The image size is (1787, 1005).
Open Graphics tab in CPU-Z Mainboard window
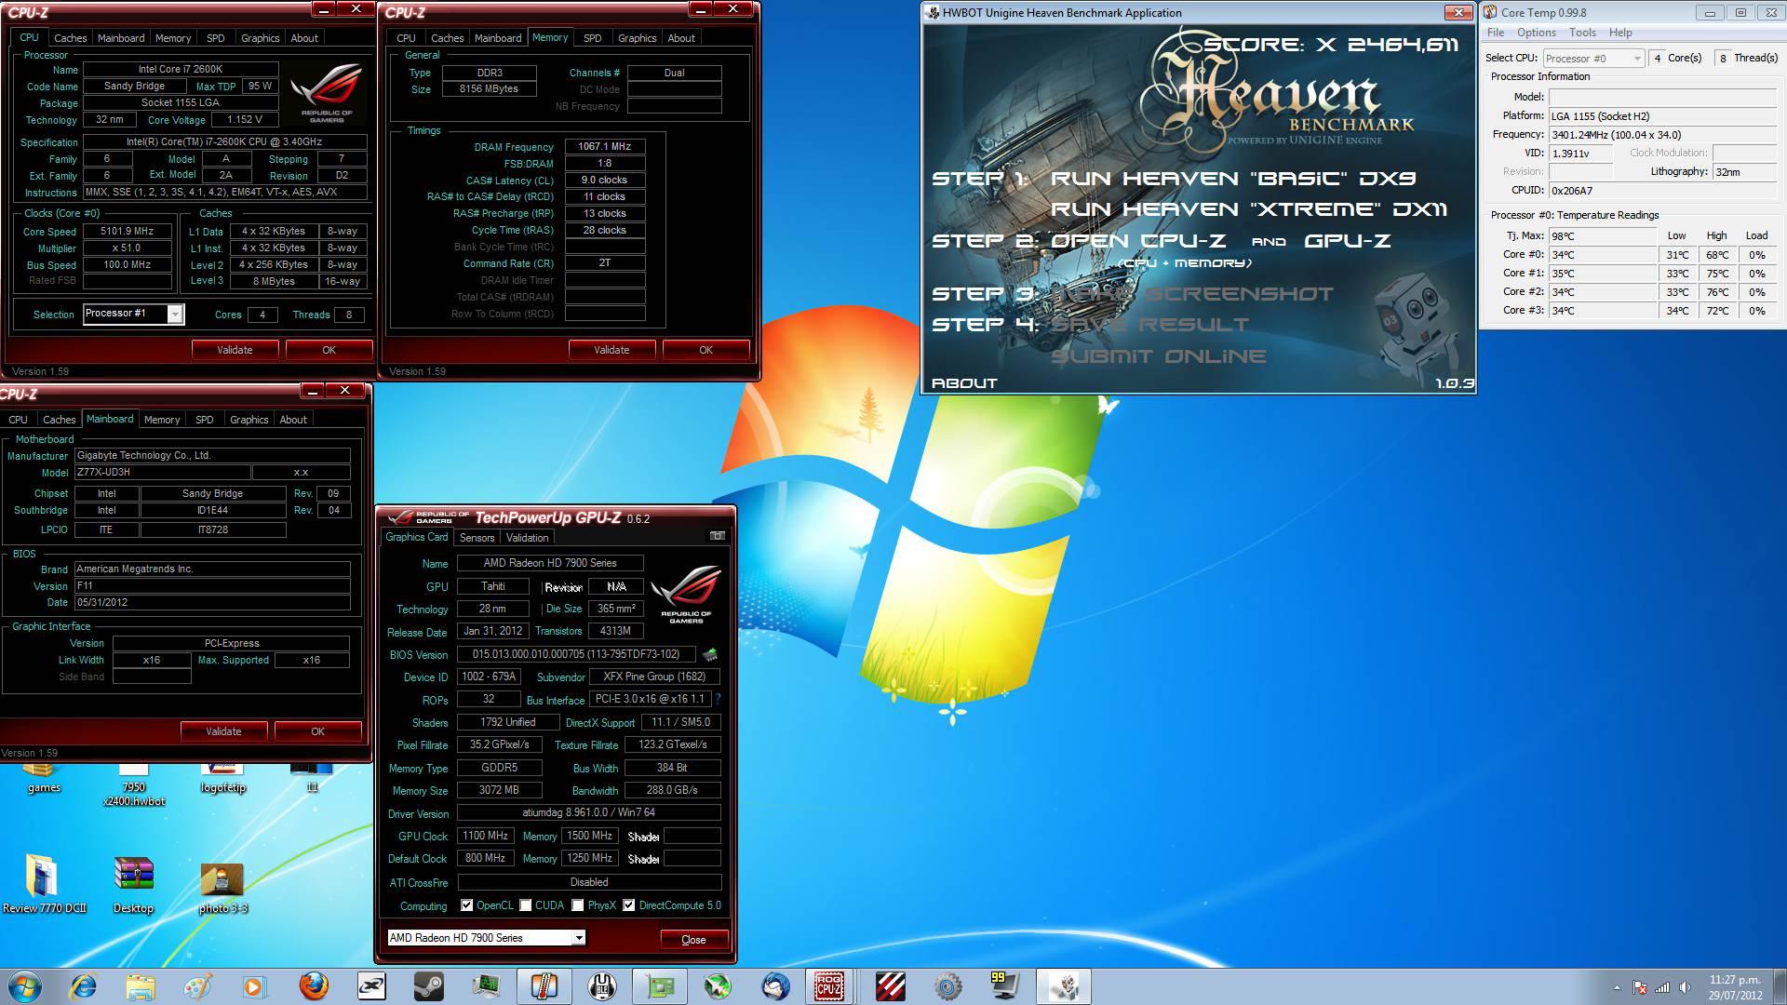pyautogui.click(x=249, y=420)
